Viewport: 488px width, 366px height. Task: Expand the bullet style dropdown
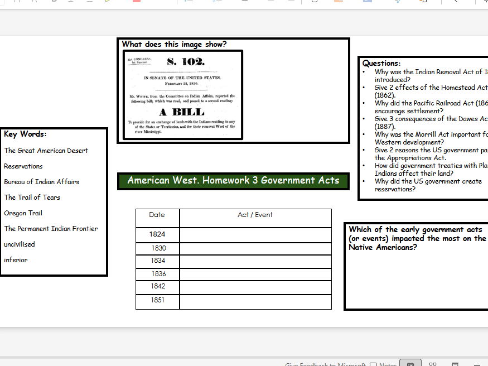(x=193, y=2)
